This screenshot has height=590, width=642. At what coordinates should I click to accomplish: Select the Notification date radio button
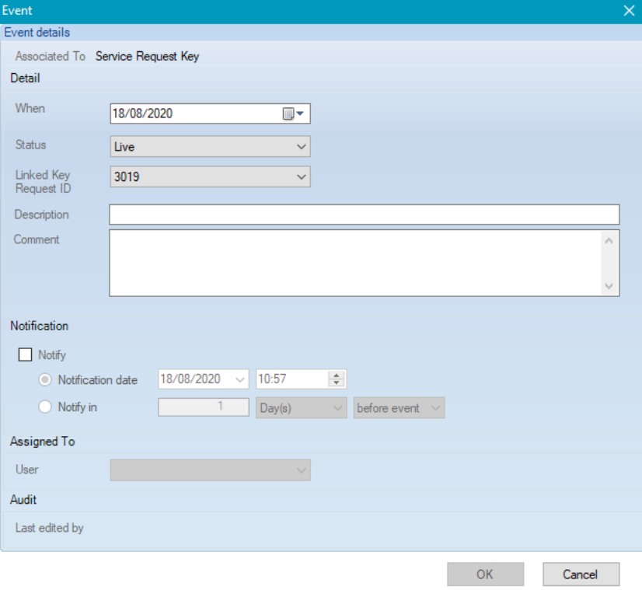tap(45, 380)
